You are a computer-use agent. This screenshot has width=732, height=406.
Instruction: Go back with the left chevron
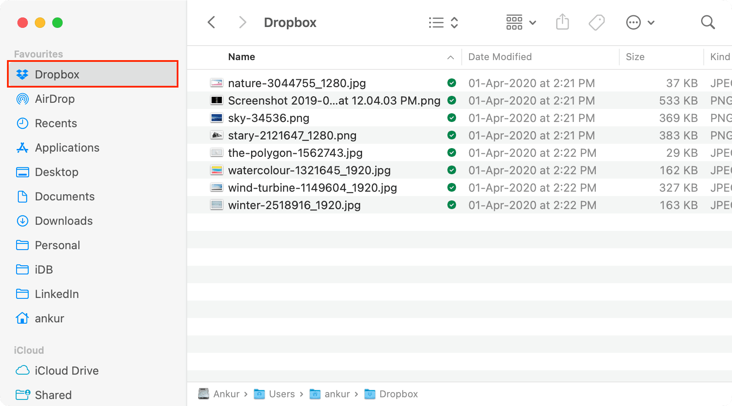(212, 22)
